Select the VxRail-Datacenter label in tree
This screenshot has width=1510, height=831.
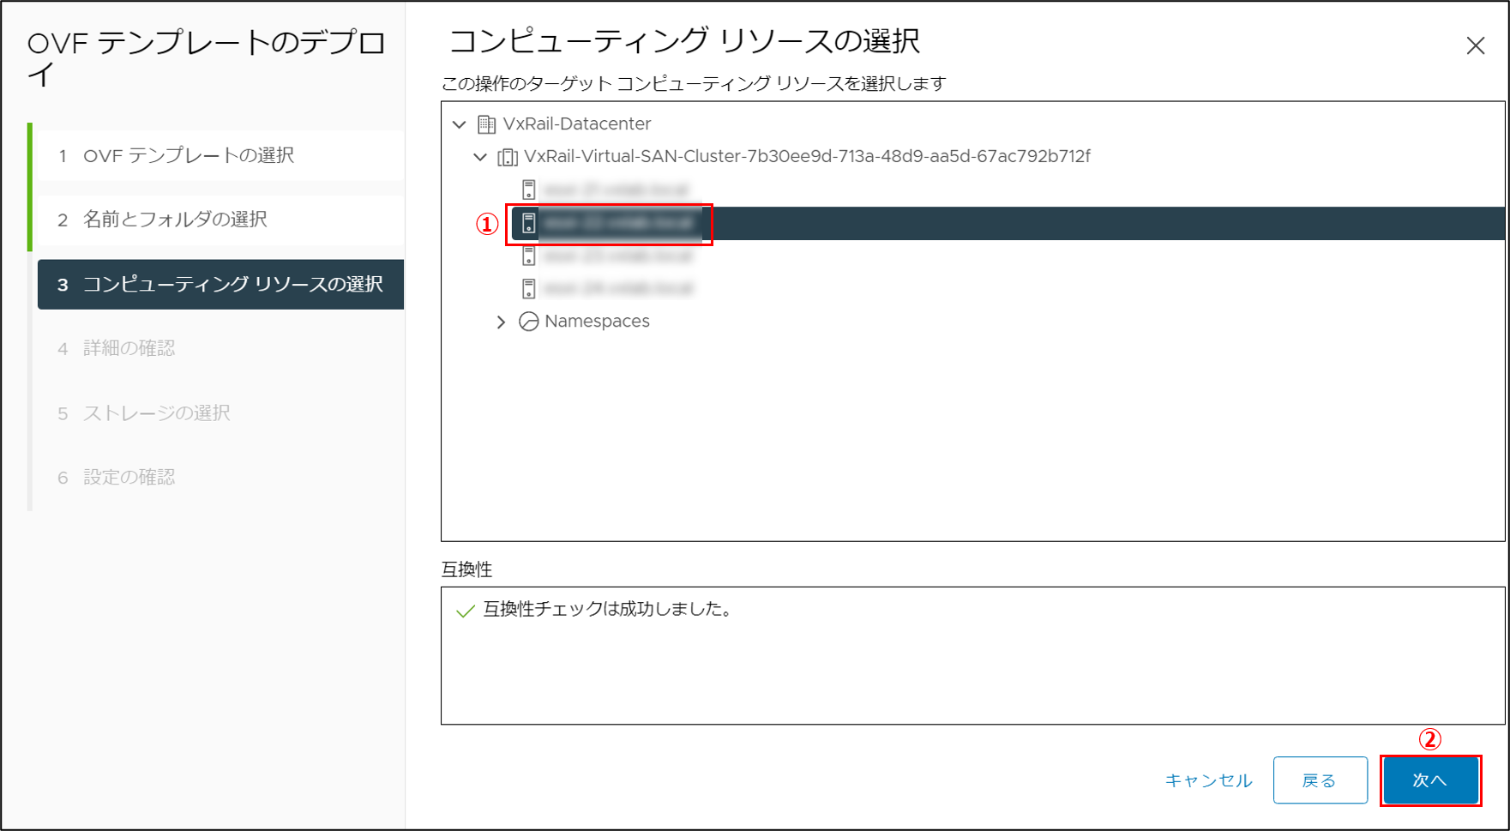(x=577, y=124)
